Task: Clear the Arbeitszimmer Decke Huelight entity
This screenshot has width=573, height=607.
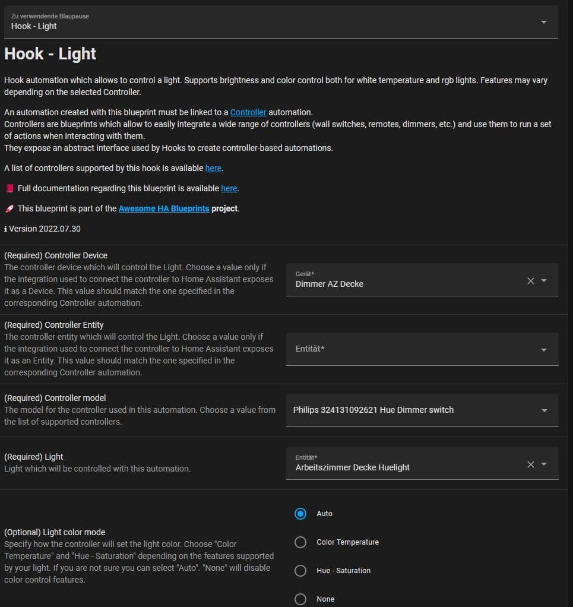Action: tap(530, 464)
